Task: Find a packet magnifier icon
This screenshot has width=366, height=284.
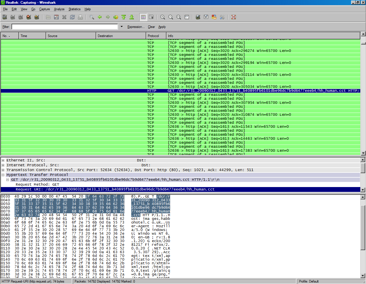Action: 92,17
